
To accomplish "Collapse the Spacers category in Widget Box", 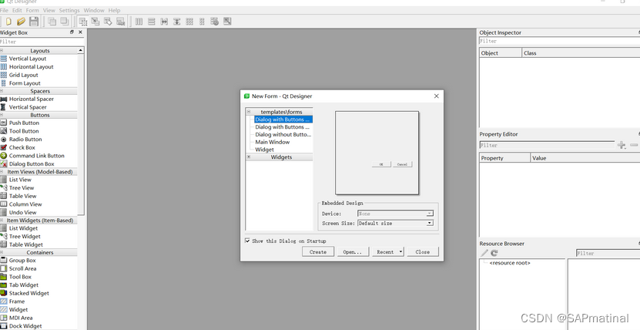I will pyautogui.click(x=2, y=91).
